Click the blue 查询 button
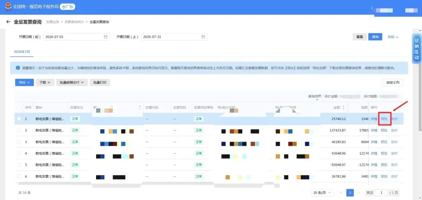The width and height of the screenshot is (422, 200). point(375,37)
